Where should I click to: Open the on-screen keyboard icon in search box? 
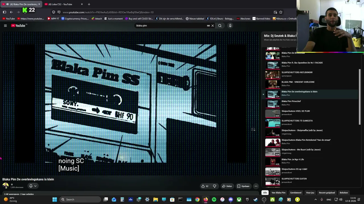pos(208,25)
